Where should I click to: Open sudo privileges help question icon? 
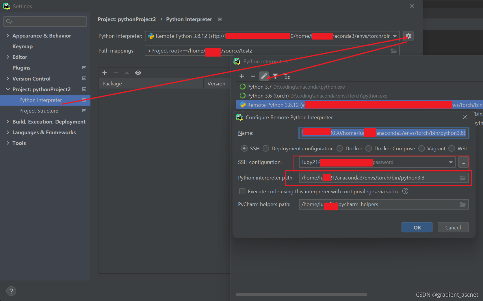click(405, 191)
